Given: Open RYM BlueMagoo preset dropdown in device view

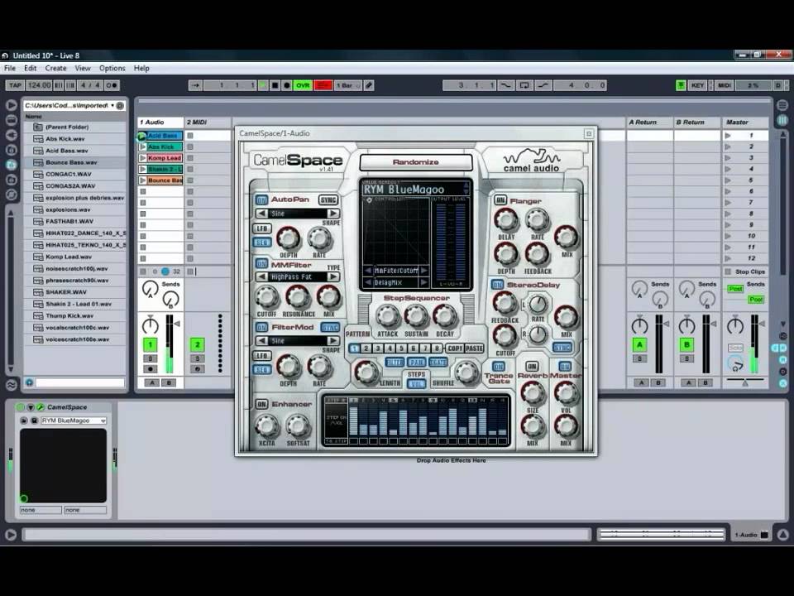Looking at the screenshot, I should (x=74, y=421).
